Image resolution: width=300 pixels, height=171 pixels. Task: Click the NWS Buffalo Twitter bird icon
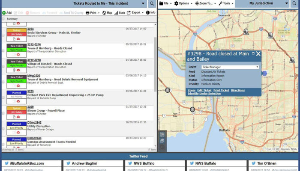point(129,163)
